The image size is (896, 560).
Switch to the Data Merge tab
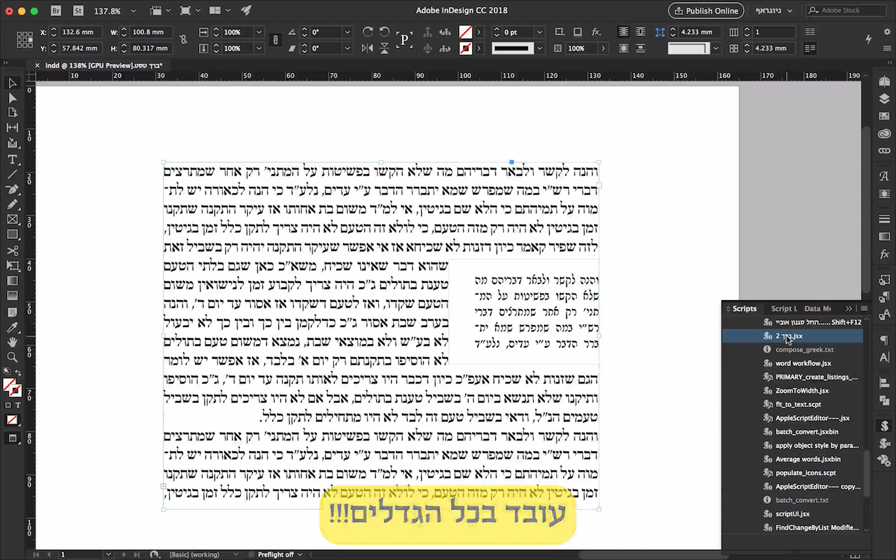[817, 308]
